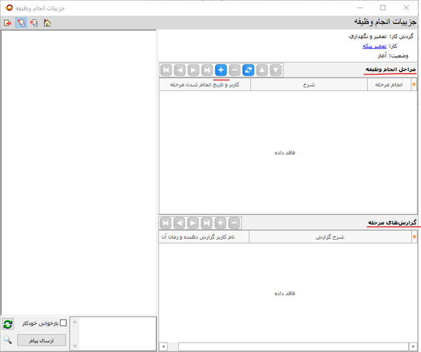This screenshot has height=352, width=421.
Task: Click the highlighted pages icon in top toolbar
Action: 21,23
